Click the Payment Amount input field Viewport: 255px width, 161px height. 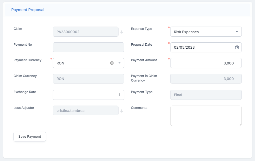tap(206, 63)
